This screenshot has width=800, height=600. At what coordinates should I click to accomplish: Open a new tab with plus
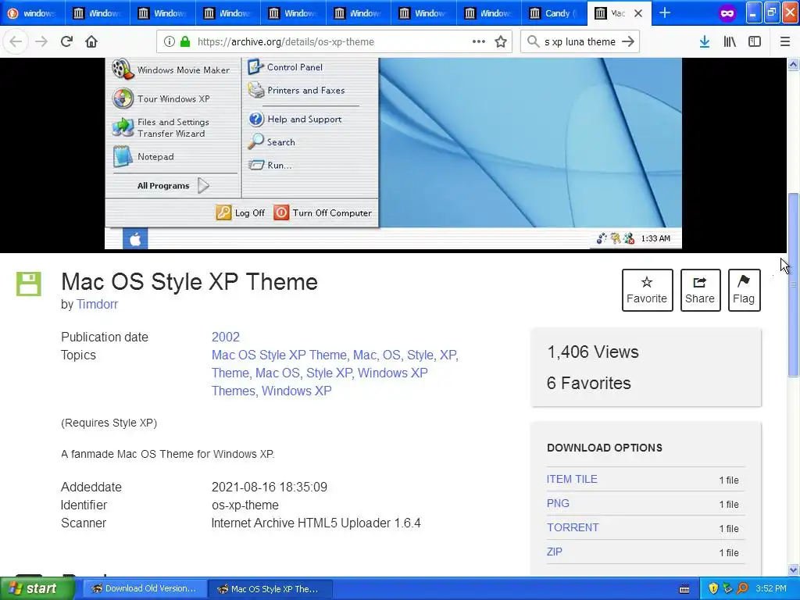coord(665,12)
